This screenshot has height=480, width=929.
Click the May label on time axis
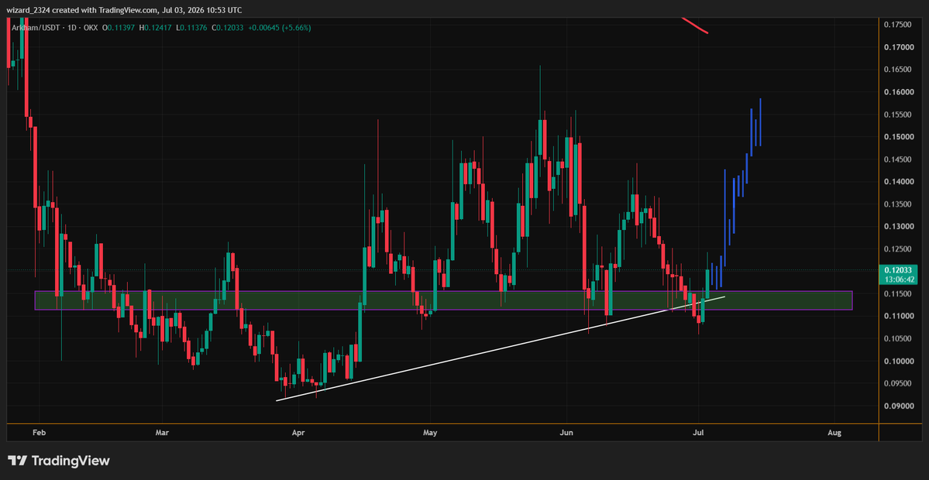tap(430, 434)
